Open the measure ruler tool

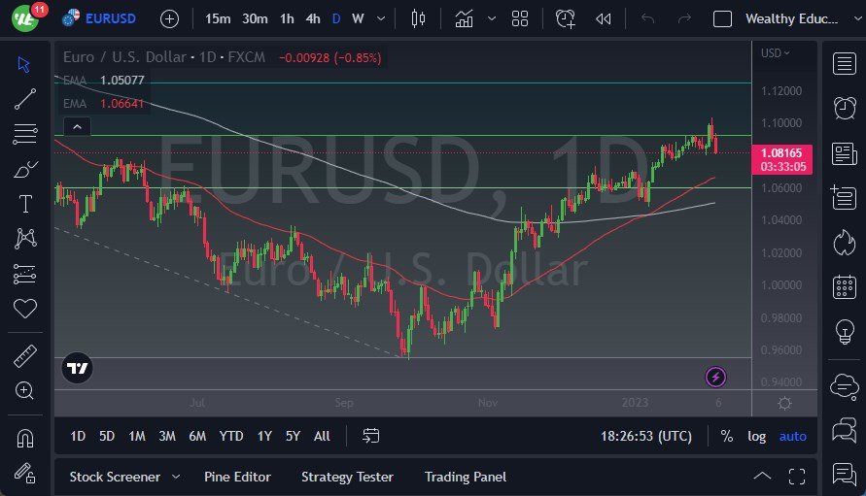(25, 356)
